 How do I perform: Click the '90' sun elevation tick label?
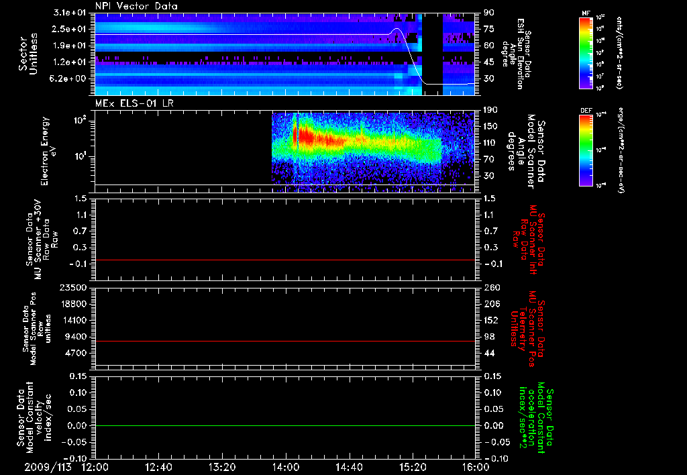489,13
